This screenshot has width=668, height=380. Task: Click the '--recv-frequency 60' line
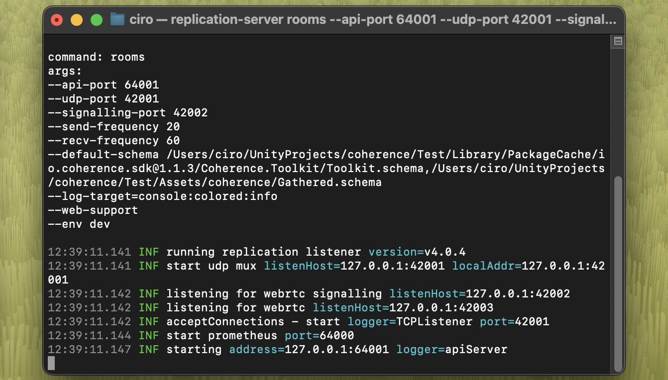point(113,141)
